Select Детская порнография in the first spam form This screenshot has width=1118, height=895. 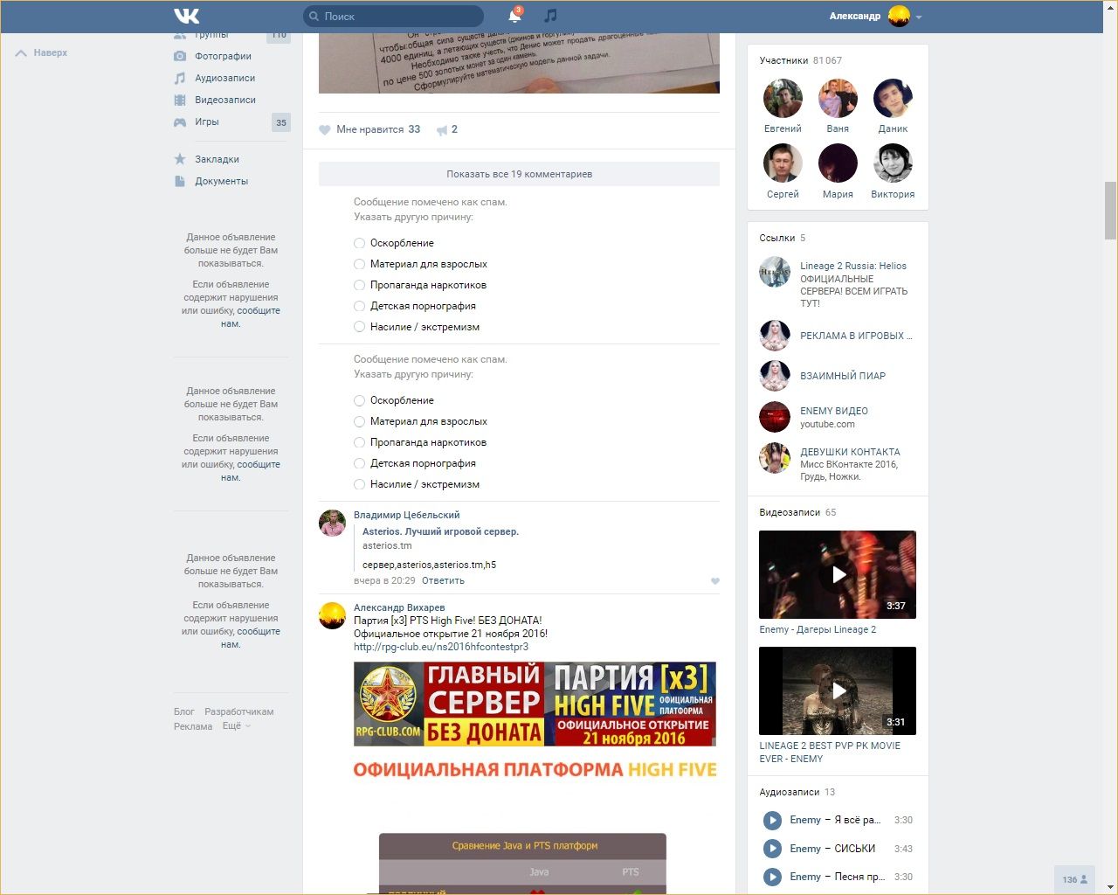click(x=359, y=306)
